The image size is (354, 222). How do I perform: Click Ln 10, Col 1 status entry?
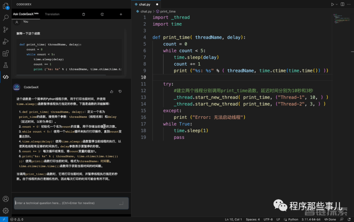pos(233,219)
